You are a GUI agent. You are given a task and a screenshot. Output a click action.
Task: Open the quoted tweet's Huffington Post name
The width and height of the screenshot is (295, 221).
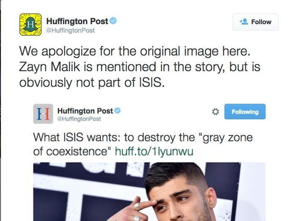(85, 111)
